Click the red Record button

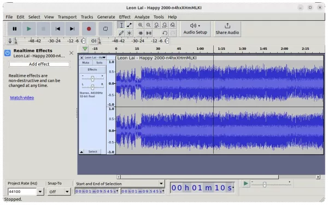click(x=89, y=28)
